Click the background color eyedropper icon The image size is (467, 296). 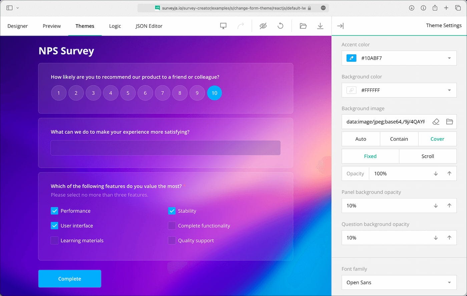point(351,90)
